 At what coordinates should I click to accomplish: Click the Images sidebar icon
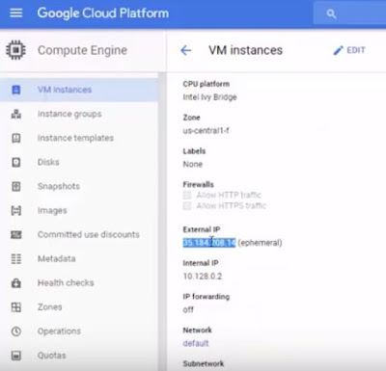coord(16,211)
